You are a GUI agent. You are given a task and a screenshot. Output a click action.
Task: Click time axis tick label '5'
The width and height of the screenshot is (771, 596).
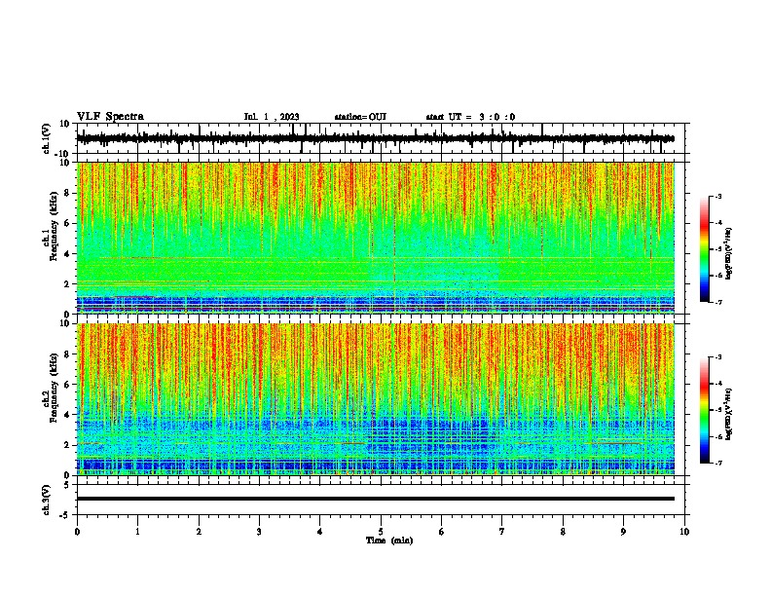[381, 532]
